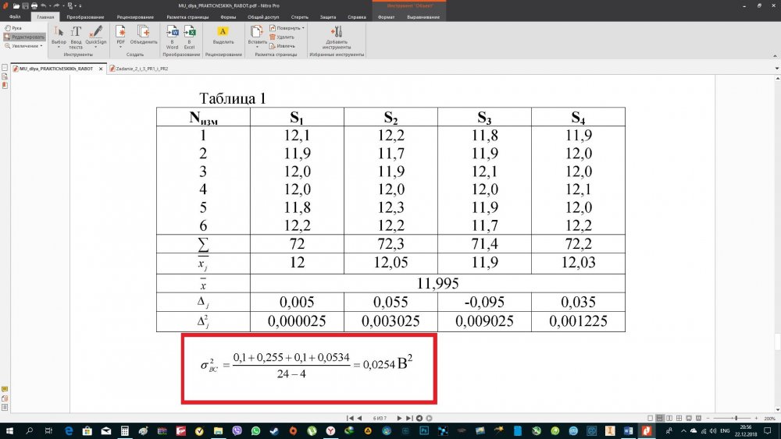Open the Увеличение zoom dropdown
781x439 pixels.
(x=23, y=46)
